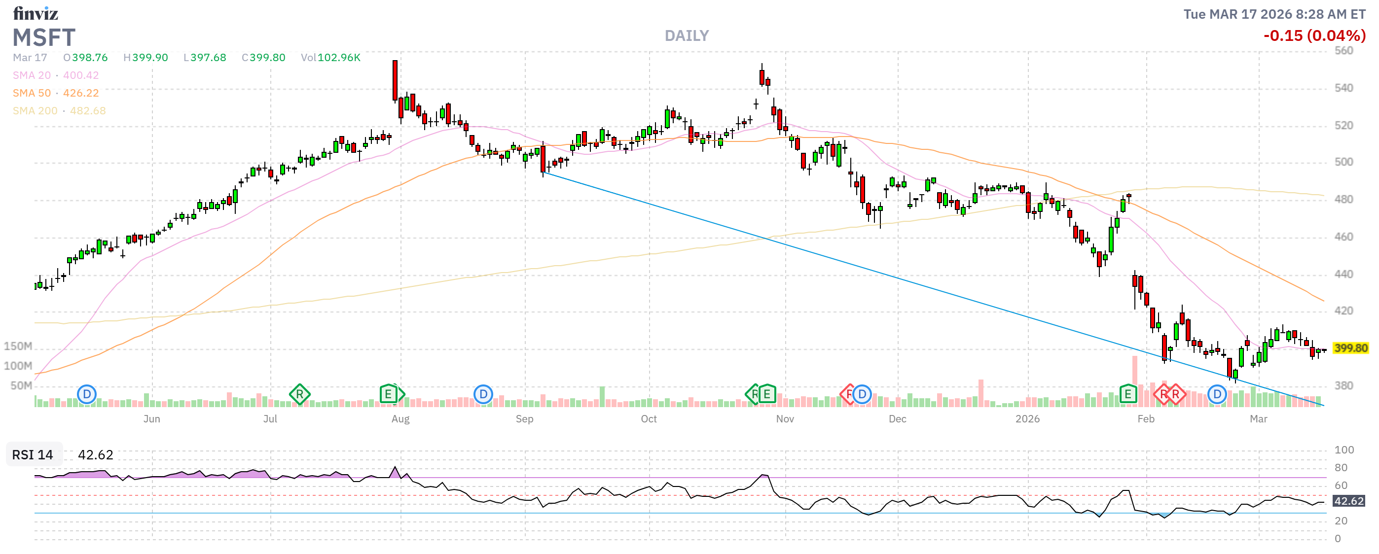Click the 42.62 RSI value tag on axis
This screenshot has height=554, width=1379.
point(1348,501)
